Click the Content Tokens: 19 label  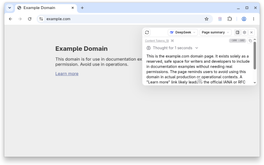tap(157, 41)
